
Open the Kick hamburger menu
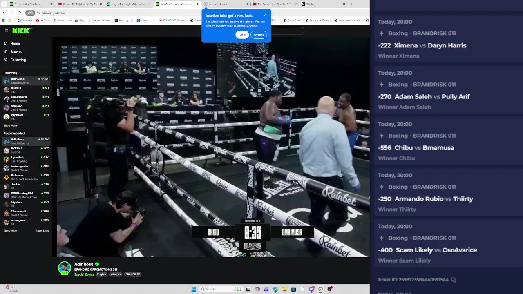(7, 31)
